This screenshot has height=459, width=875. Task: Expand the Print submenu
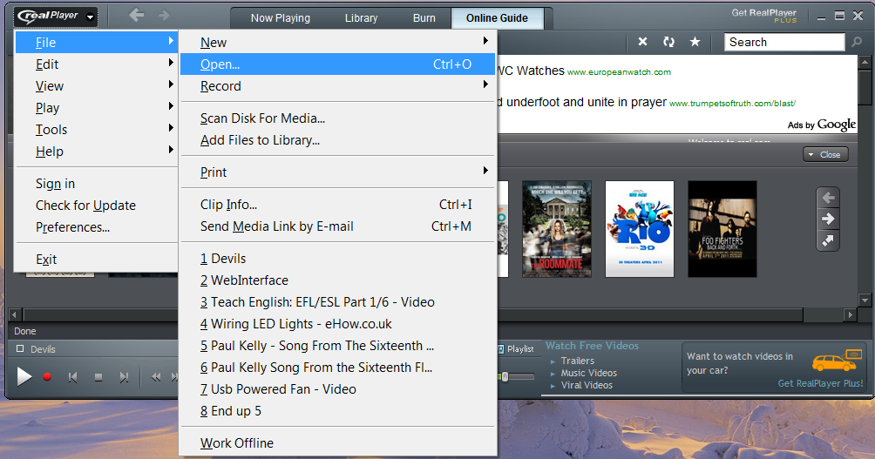tap(337, 172)
